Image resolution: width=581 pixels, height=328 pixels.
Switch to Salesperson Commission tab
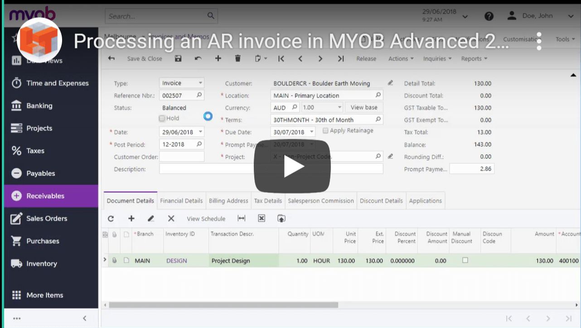coord(321,201)
